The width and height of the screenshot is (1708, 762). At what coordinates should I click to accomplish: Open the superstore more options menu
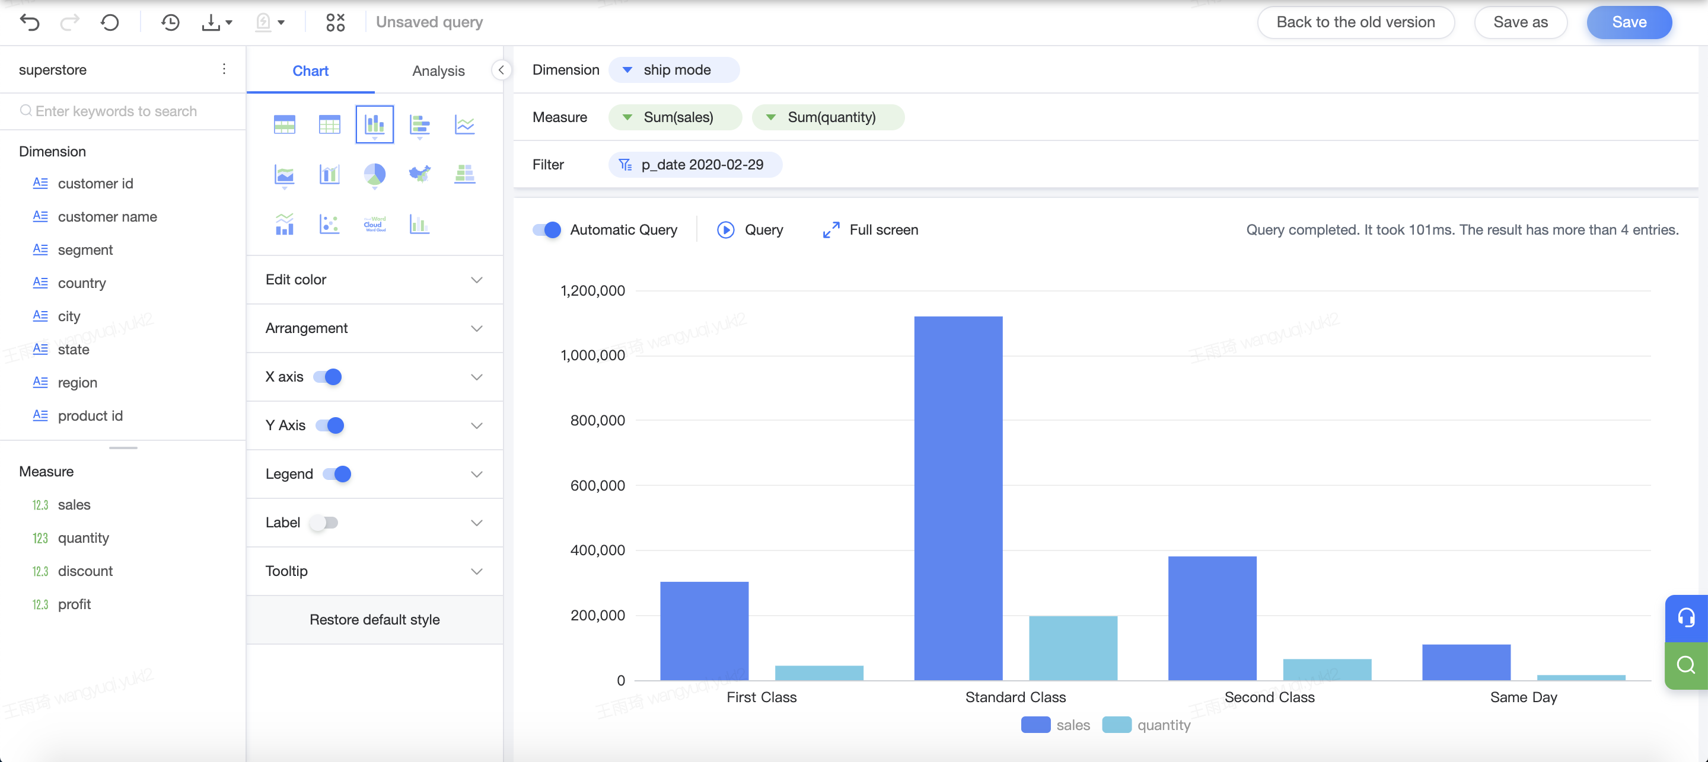pos(224,69)
